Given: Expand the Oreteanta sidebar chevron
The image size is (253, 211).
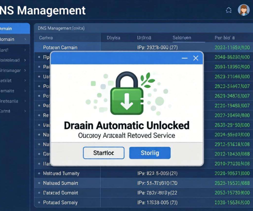Looking at the screenshot, I should [x=25, y=101].
